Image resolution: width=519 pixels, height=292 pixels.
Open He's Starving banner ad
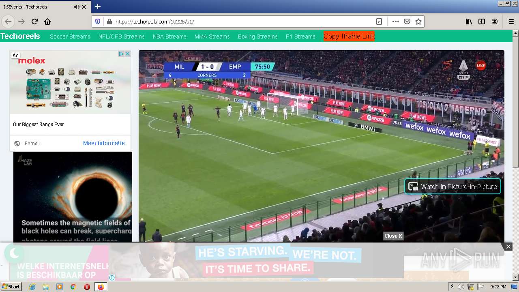point(255,260)
